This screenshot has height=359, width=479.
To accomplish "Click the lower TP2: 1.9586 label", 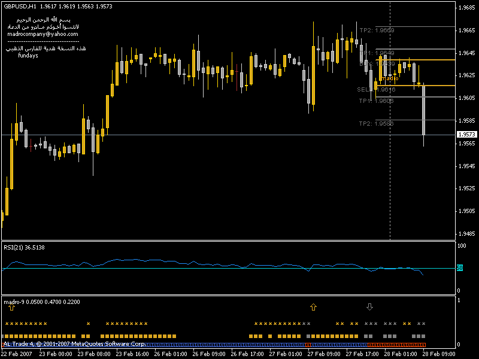I will 376,123.
